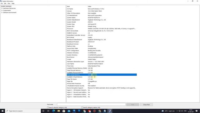This screenshot has width=200, height=113.
Task: Select the Hardware Abstraction Layer row
Action: (102, 62)
